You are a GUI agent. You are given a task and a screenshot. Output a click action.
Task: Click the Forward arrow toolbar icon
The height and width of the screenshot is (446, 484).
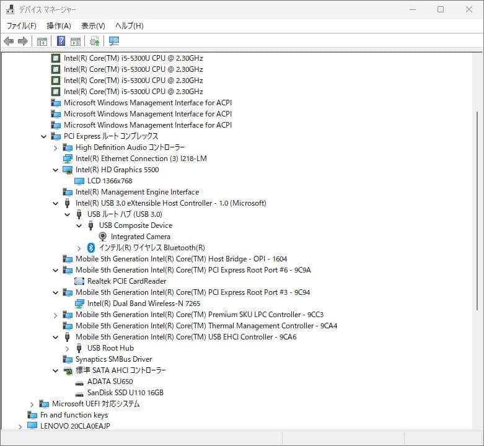[x=23, y=41]
